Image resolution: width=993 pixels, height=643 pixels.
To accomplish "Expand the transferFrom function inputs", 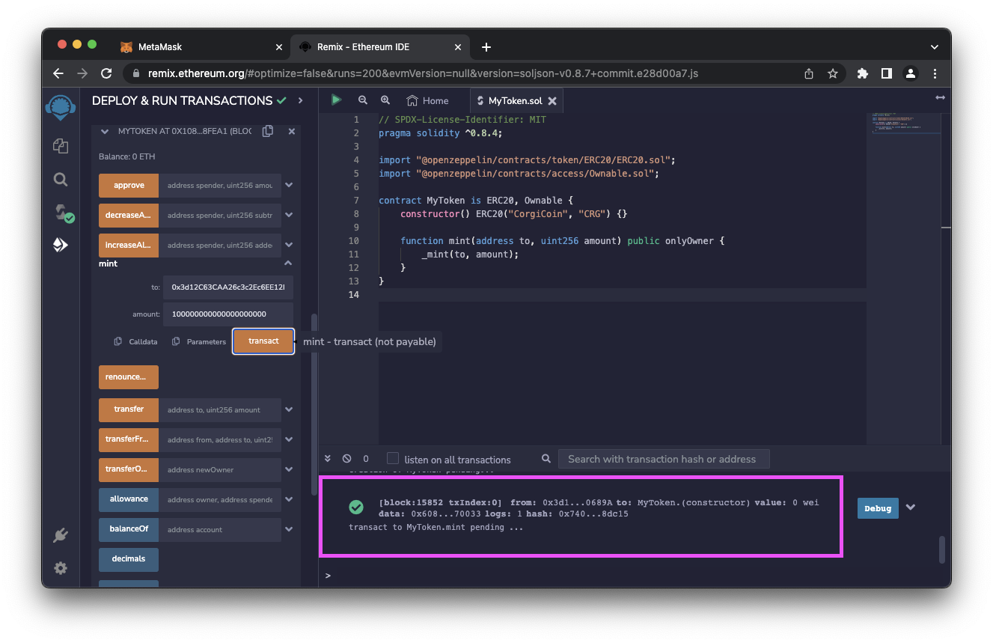I will 289,440.
